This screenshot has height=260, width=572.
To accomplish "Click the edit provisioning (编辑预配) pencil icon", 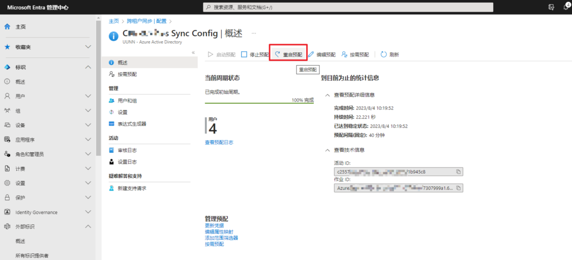I will pos(311,55).
